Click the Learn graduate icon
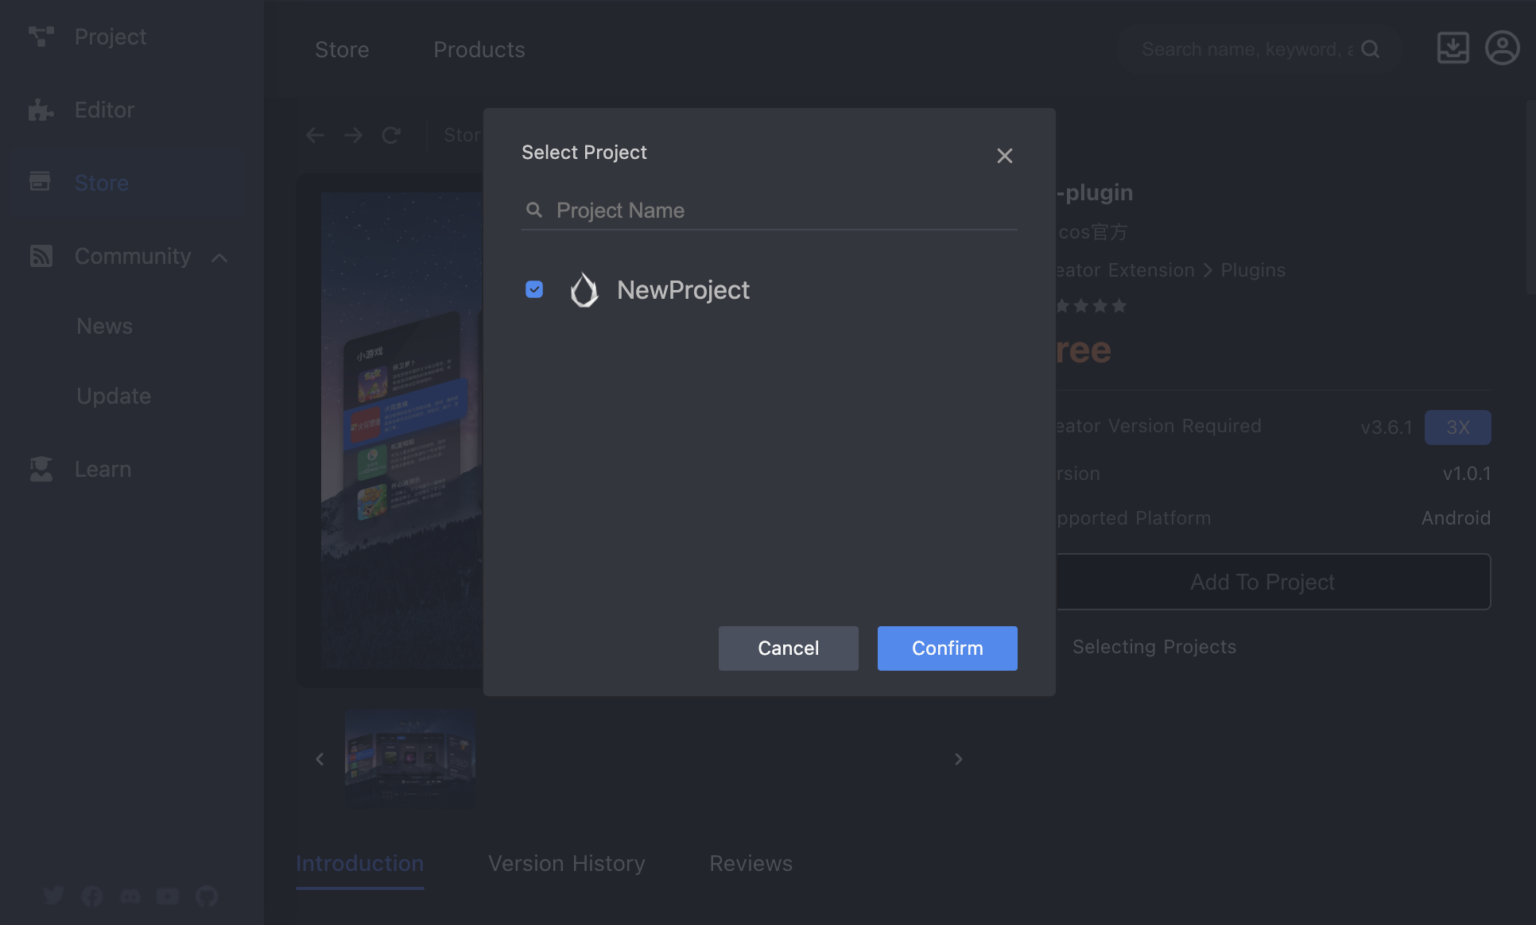The width and height of the screenshot is (1536, 925). pyautogui.click(x=41, y=469)
